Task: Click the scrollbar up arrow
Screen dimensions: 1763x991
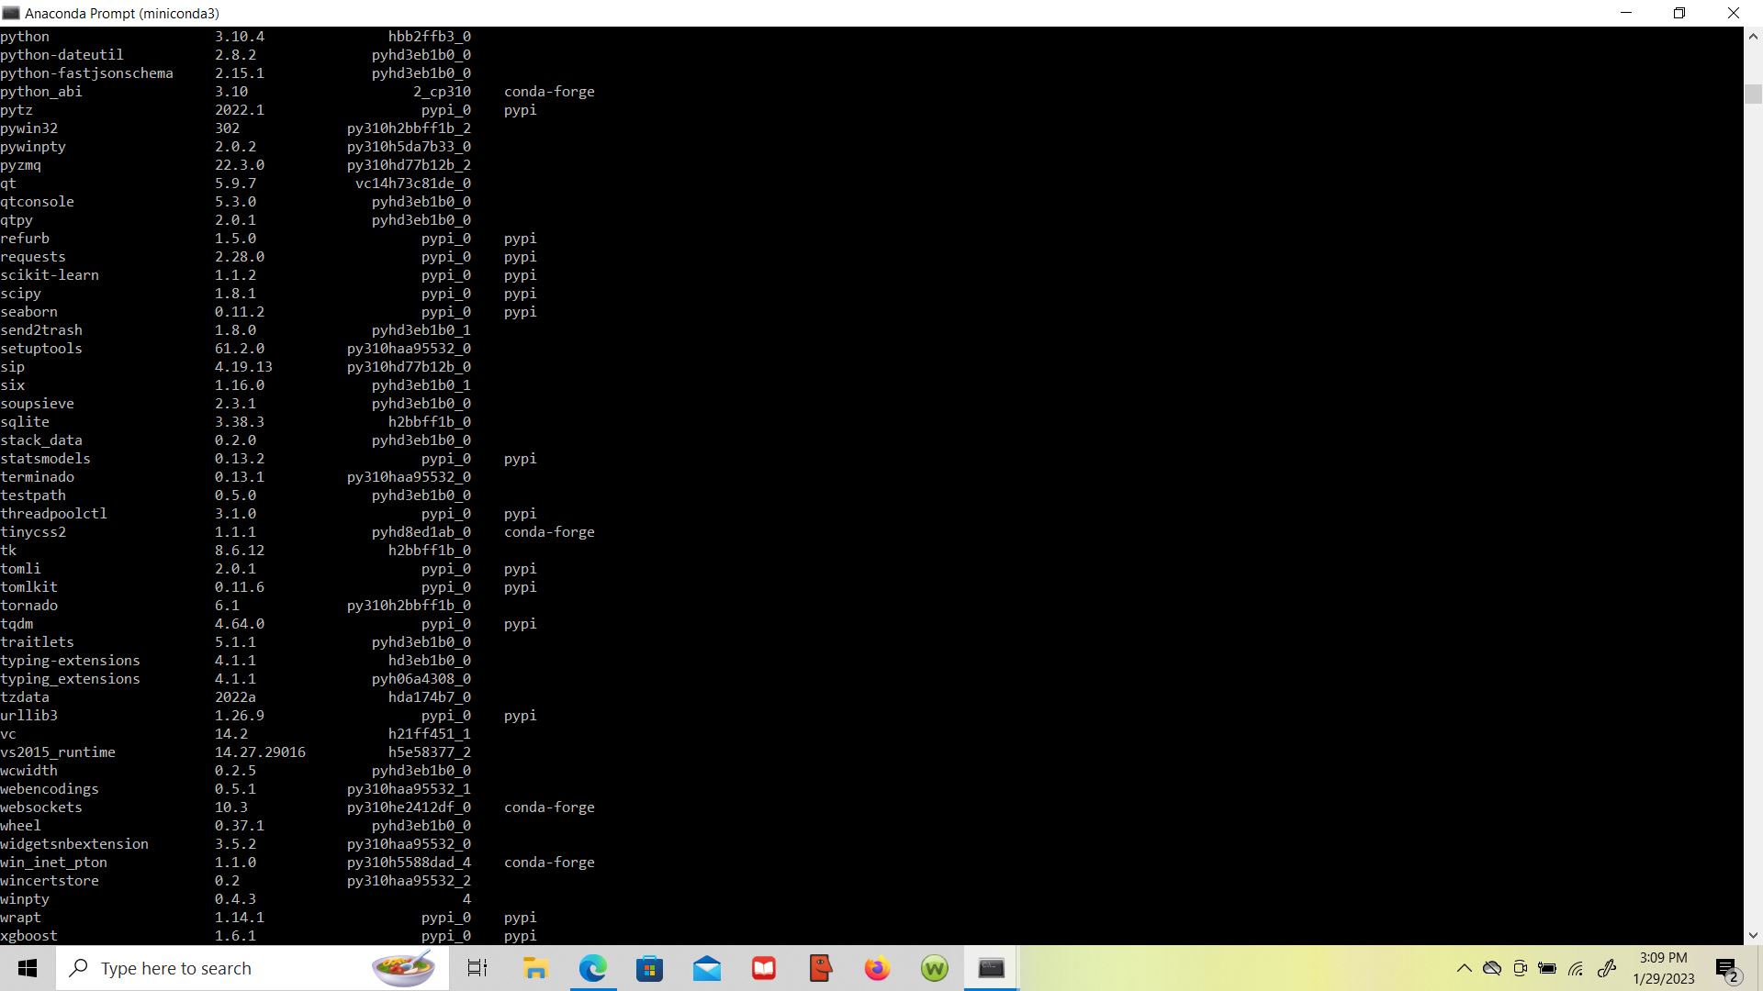Action: click(1752, 37)
